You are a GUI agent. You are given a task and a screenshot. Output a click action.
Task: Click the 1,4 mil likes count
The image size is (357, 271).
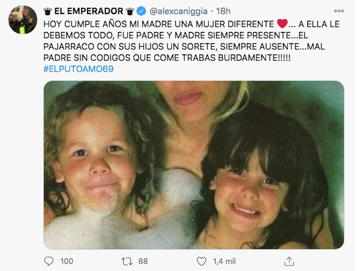coord(224,261)
